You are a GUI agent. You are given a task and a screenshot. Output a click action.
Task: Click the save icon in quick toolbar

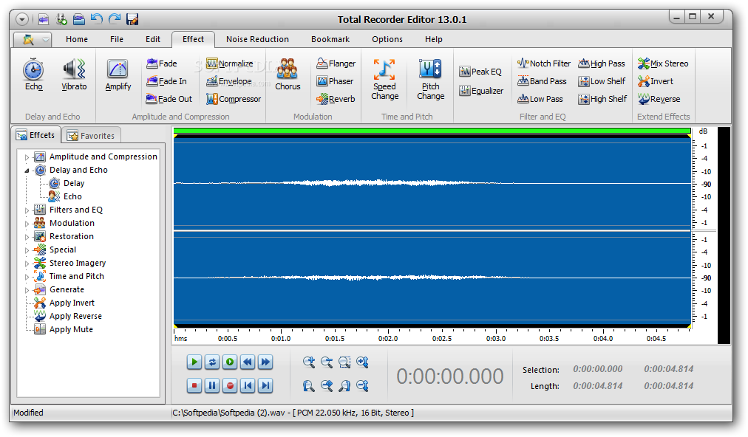coord(132,19)
